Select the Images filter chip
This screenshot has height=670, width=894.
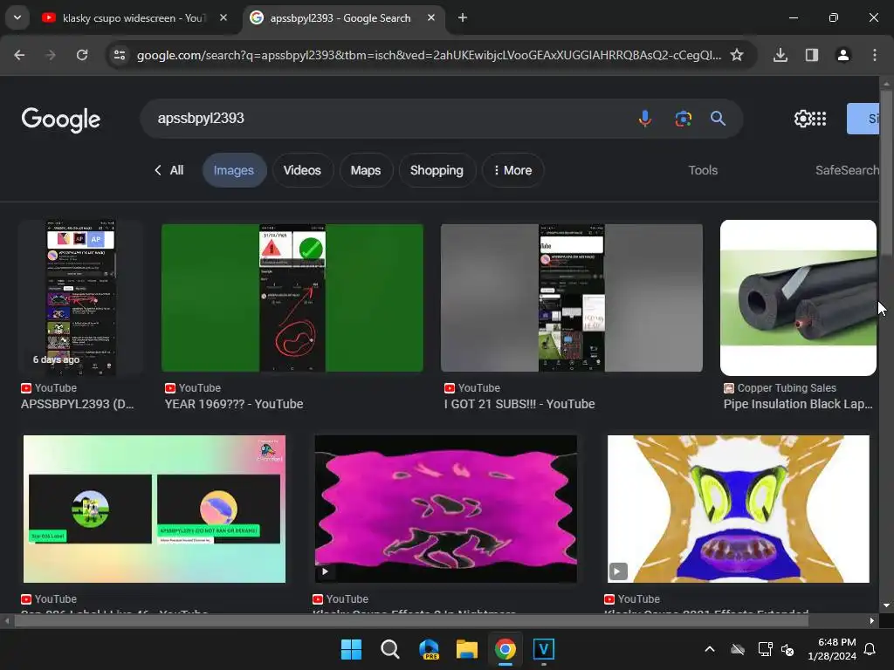point(234,170)
